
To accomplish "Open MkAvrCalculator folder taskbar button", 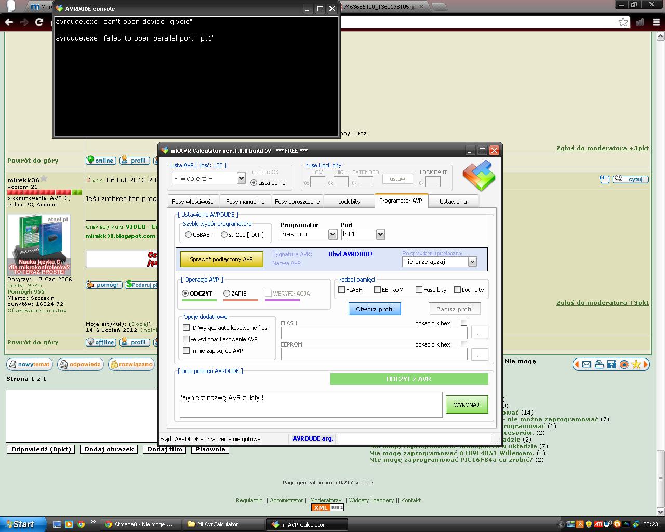I will click(223, 524).
